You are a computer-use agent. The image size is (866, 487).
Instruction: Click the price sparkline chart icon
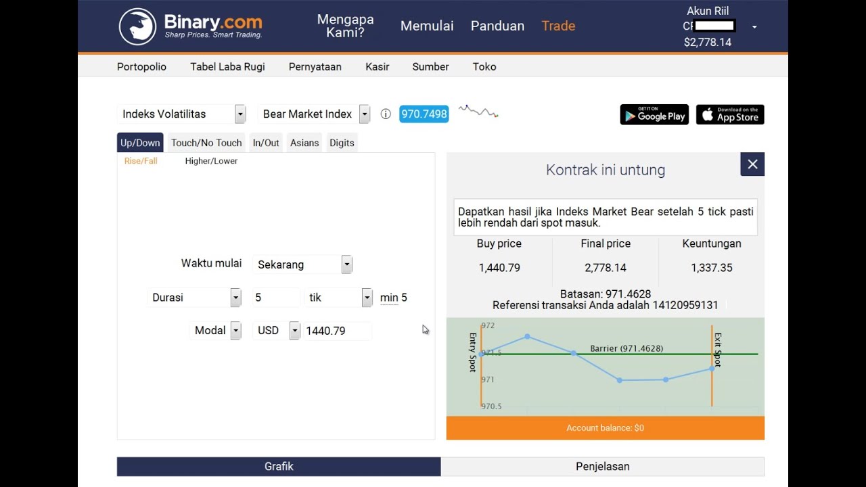point(478,112)
